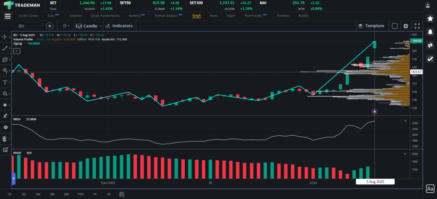Screen dimensions: 437x199
Task: Open the date range calendar picker
Action: 122,194
